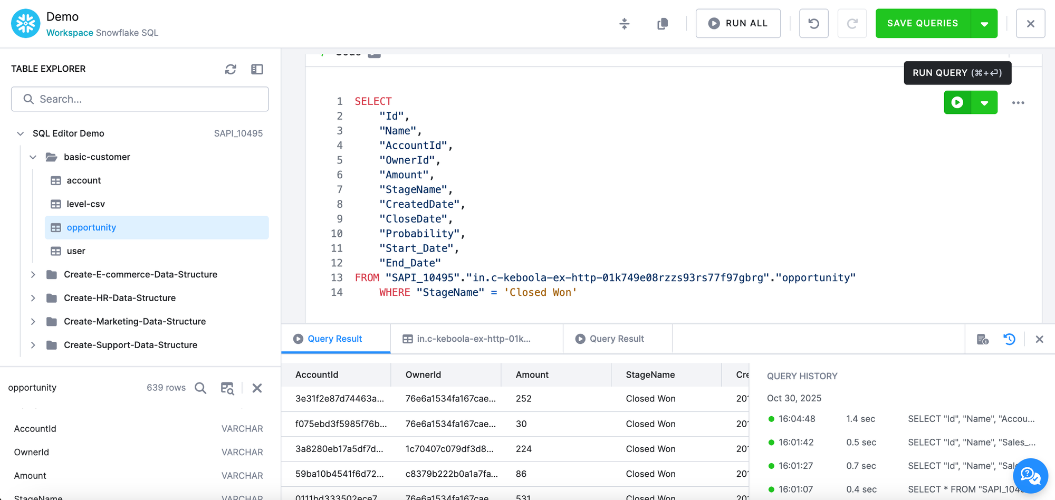Switch to the in.c-keboola-ex-http tab
This screenshot has height=500, width=1055.
[x=474, y=338]
